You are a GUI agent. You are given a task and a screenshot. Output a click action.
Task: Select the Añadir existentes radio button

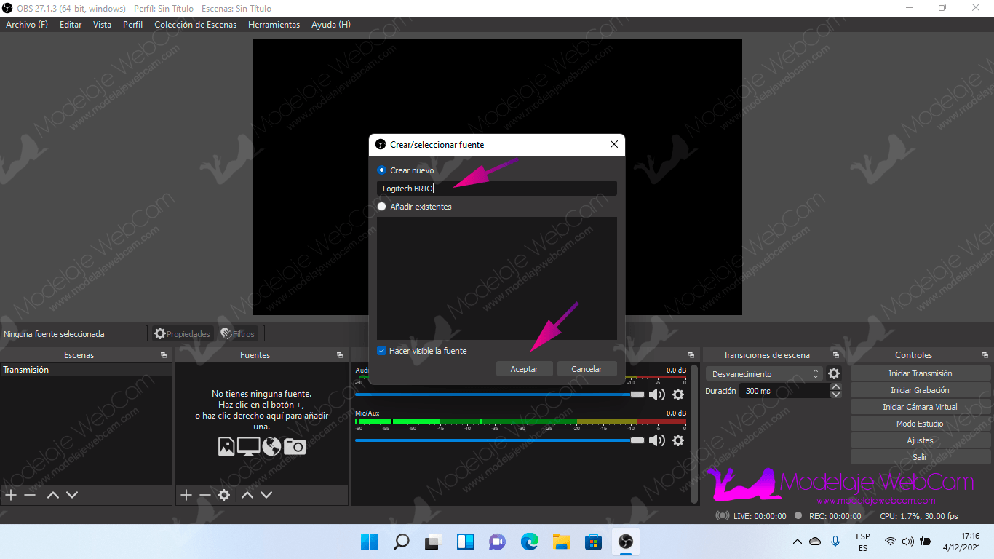[382, 207]
